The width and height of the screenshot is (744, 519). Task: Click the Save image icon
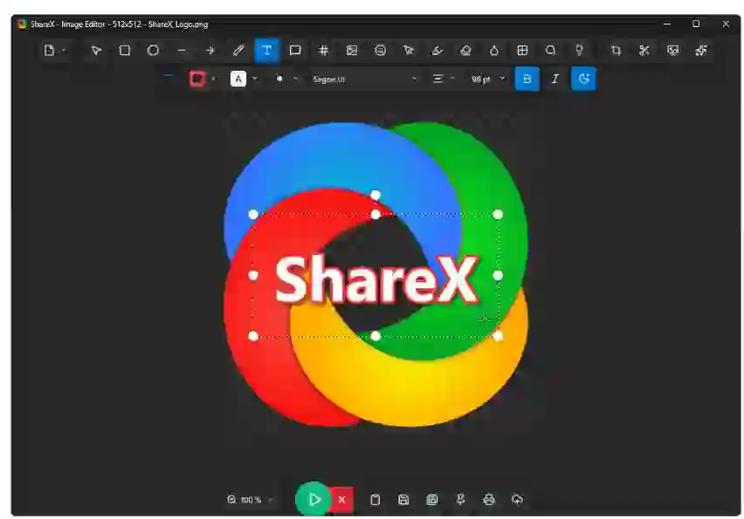(403, 500)
